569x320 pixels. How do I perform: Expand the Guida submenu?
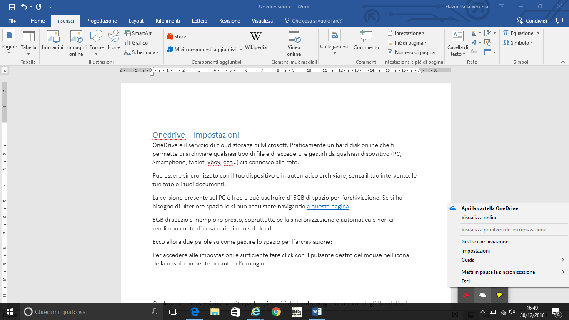[508, 260]
